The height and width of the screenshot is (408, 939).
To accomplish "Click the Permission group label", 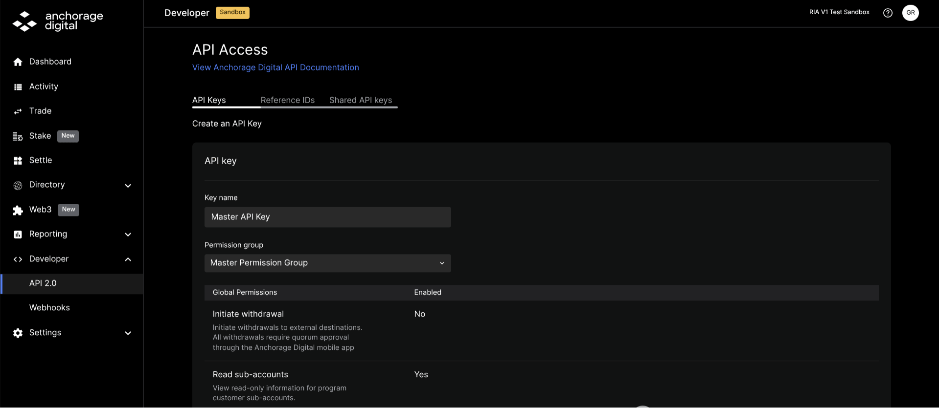I will click(x=234, y=245).
